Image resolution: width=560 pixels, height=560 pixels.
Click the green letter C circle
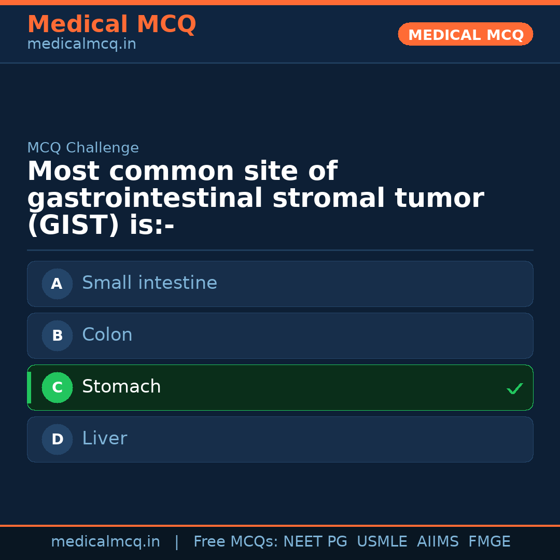[57, 387]
